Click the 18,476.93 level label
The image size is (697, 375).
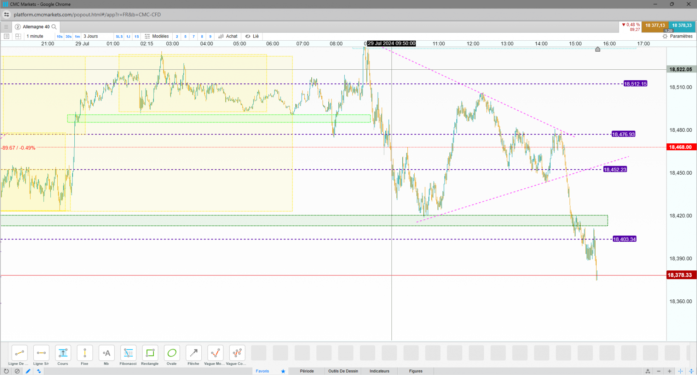623,134
